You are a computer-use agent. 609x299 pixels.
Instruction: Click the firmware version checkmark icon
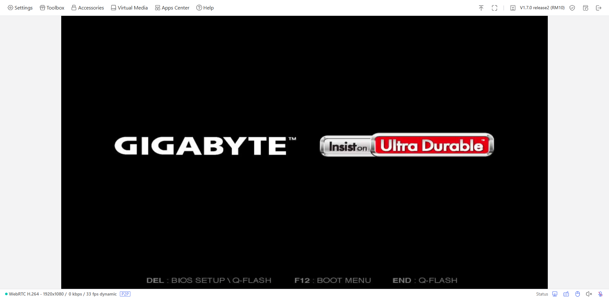tap(513, 8)
